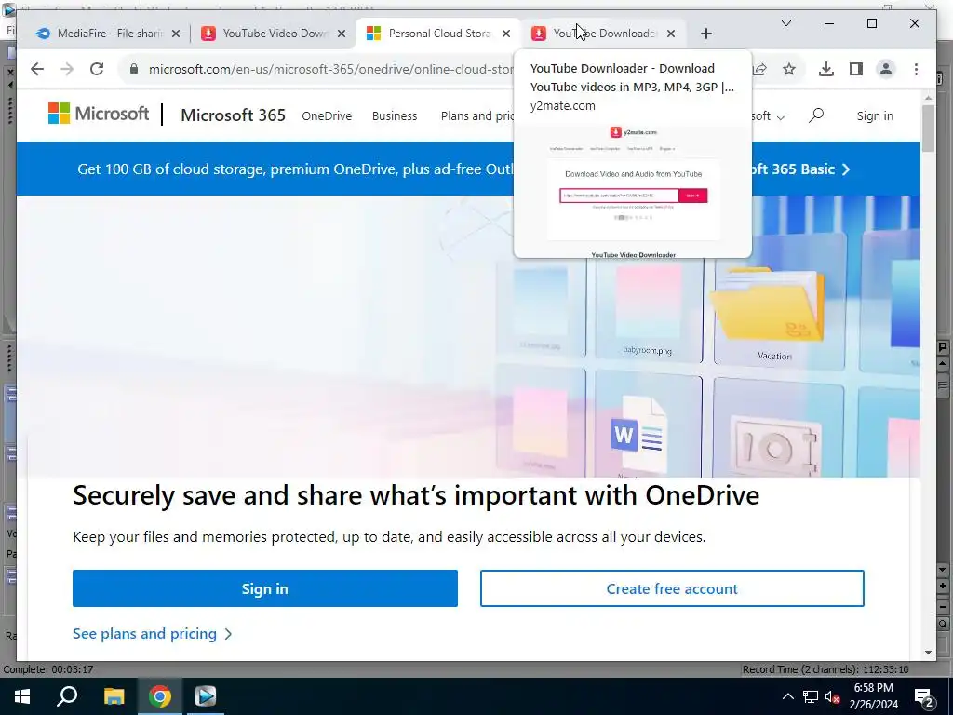Bookmark this page with the star icon

pos(789,69)
